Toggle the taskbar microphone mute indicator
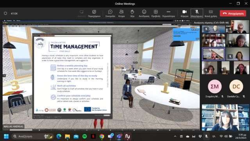Image resolution: width=250 pixels, height=141 pixels. coord(206,136)
